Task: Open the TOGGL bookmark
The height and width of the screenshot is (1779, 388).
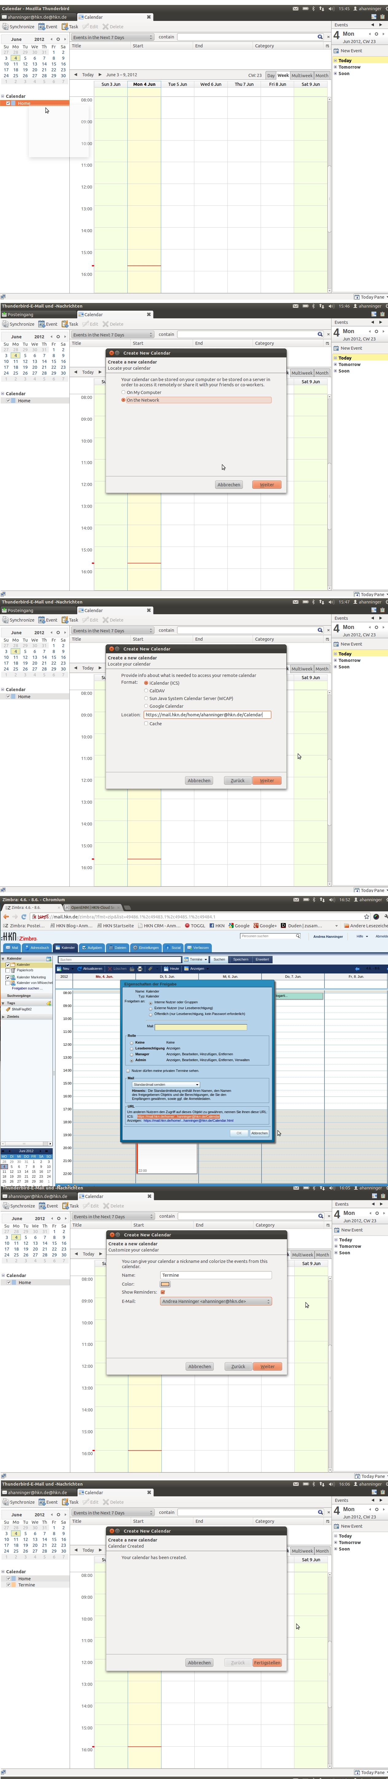Action: coord(195,925)
